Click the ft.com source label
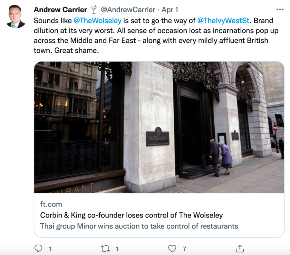290x255 pixels. (x=51, y=204)
